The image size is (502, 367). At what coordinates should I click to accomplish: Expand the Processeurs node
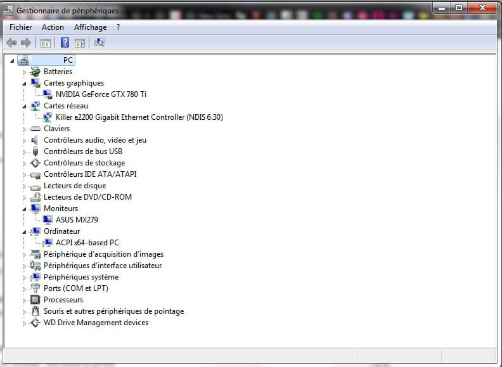(24, 300)
